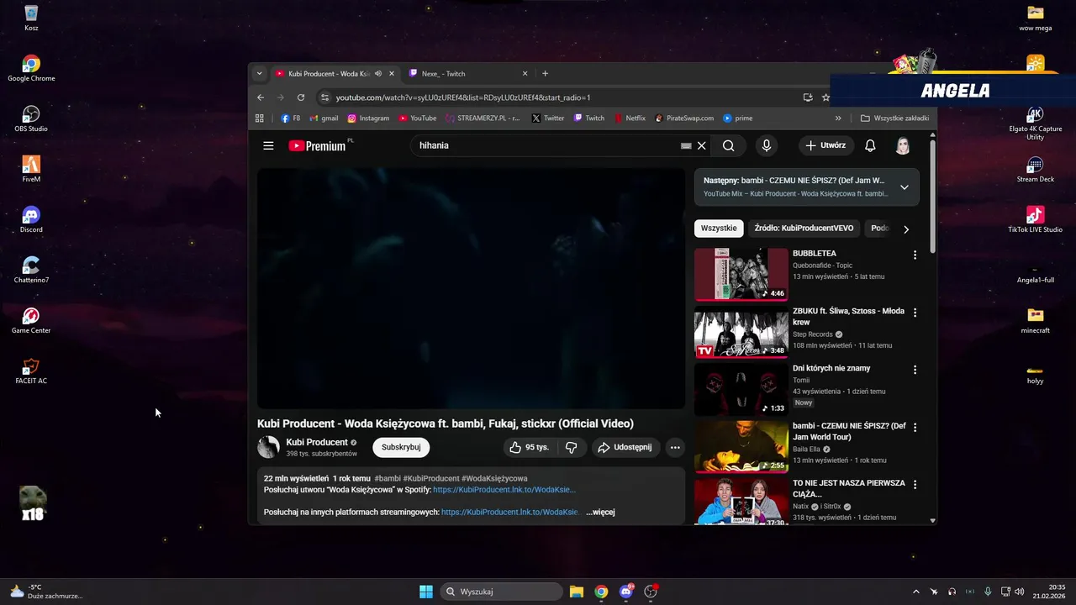Expand description with ...więcej
The height and width of the screenshot is (605, 1076).
click(x=600, y=512)
